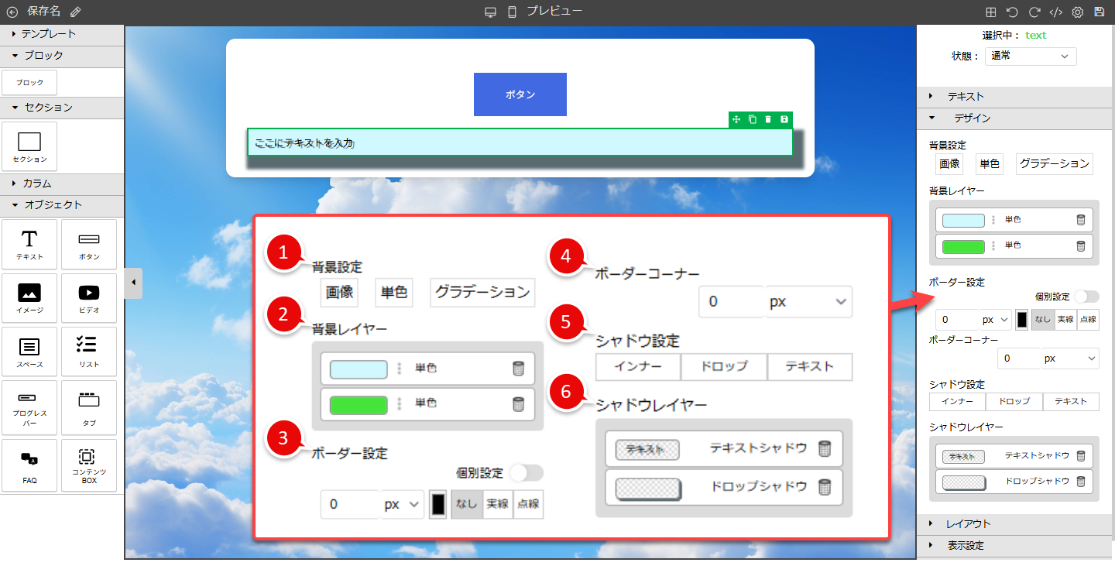Viewport: 1115px width, 566px height.
Task: Select ドロップ shadow tab in right panel
Action: click(x=1014, y=401)
